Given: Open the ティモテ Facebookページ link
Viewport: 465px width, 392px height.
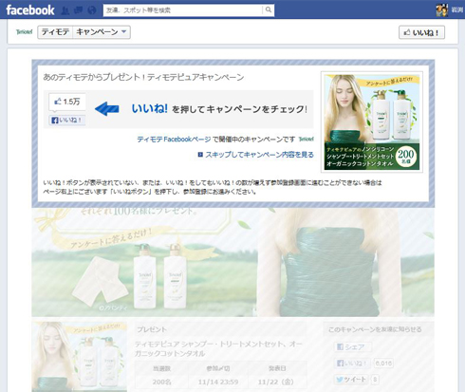Looking at the screenshot, I should [x=174, y=140].
